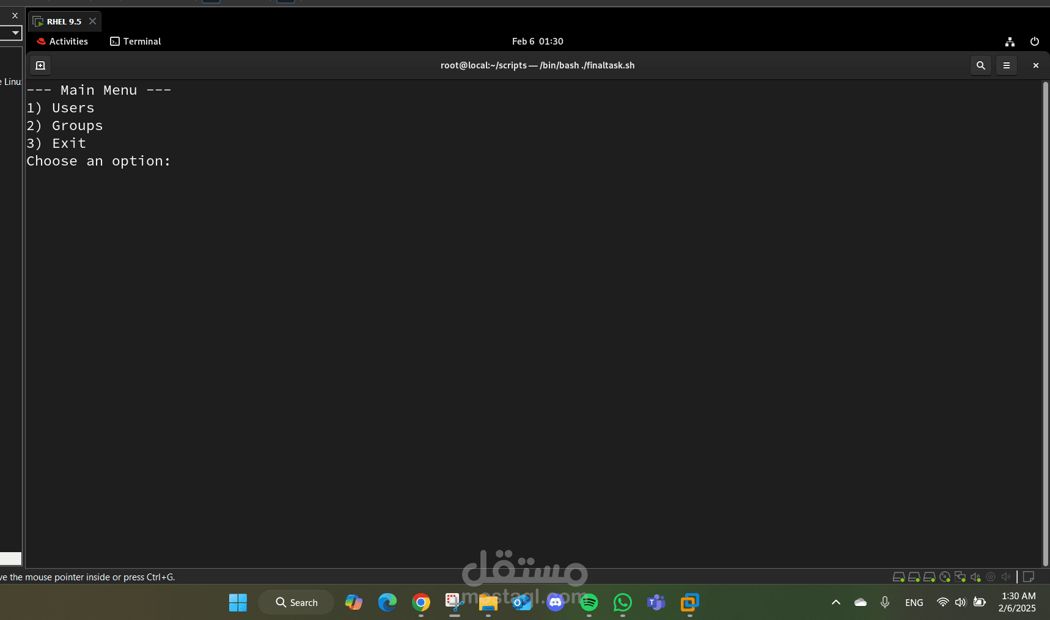Image resolution: width=1050 pixels, height=620 pixels.
Task: Expand the library dropdown arrow
Action: point(15,33)
